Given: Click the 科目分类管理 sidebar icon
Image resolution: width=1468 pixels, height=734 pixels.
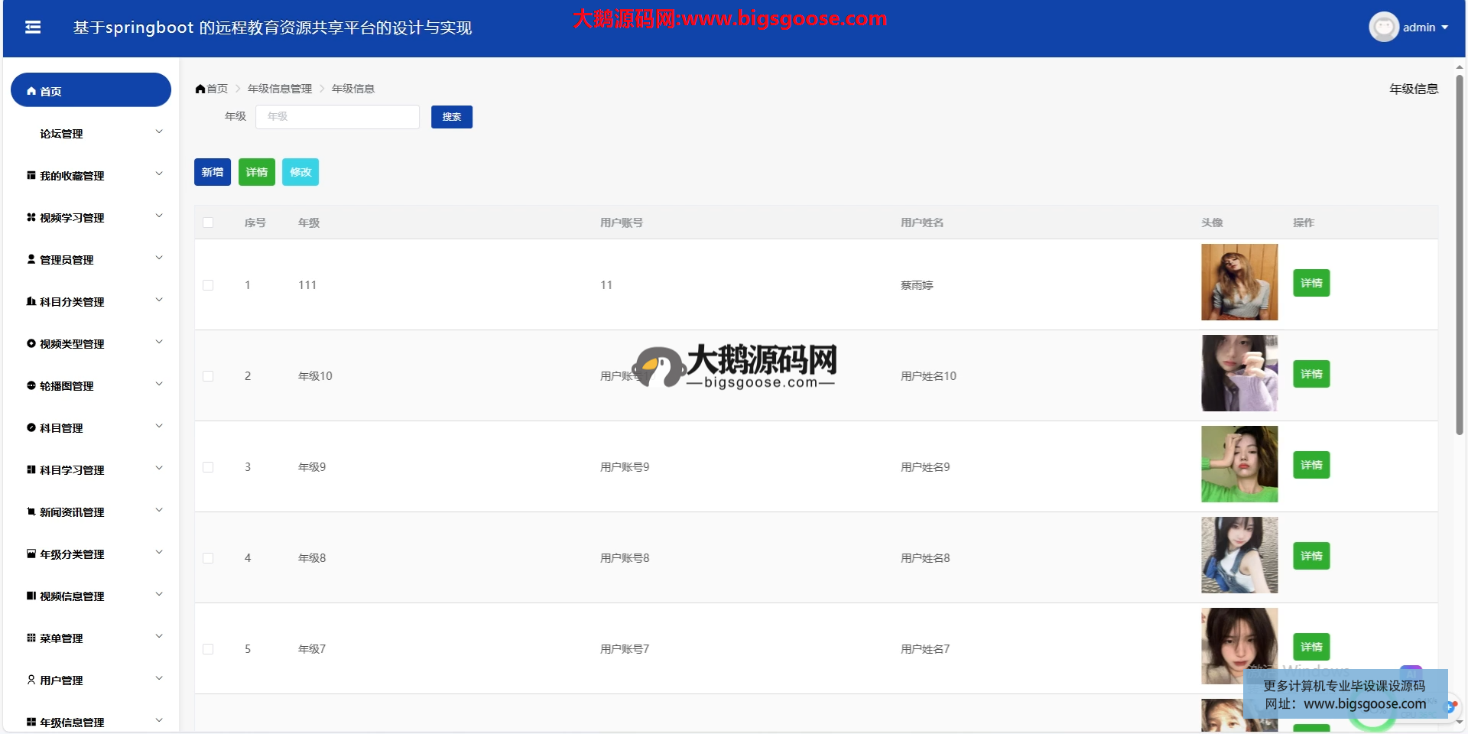Looking at the screenshot, I should point(31,301).
